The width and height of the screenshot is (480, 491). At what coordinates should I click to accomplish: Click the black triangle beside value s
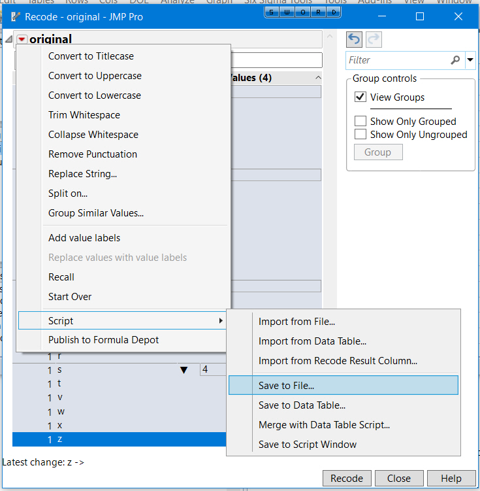184,370
